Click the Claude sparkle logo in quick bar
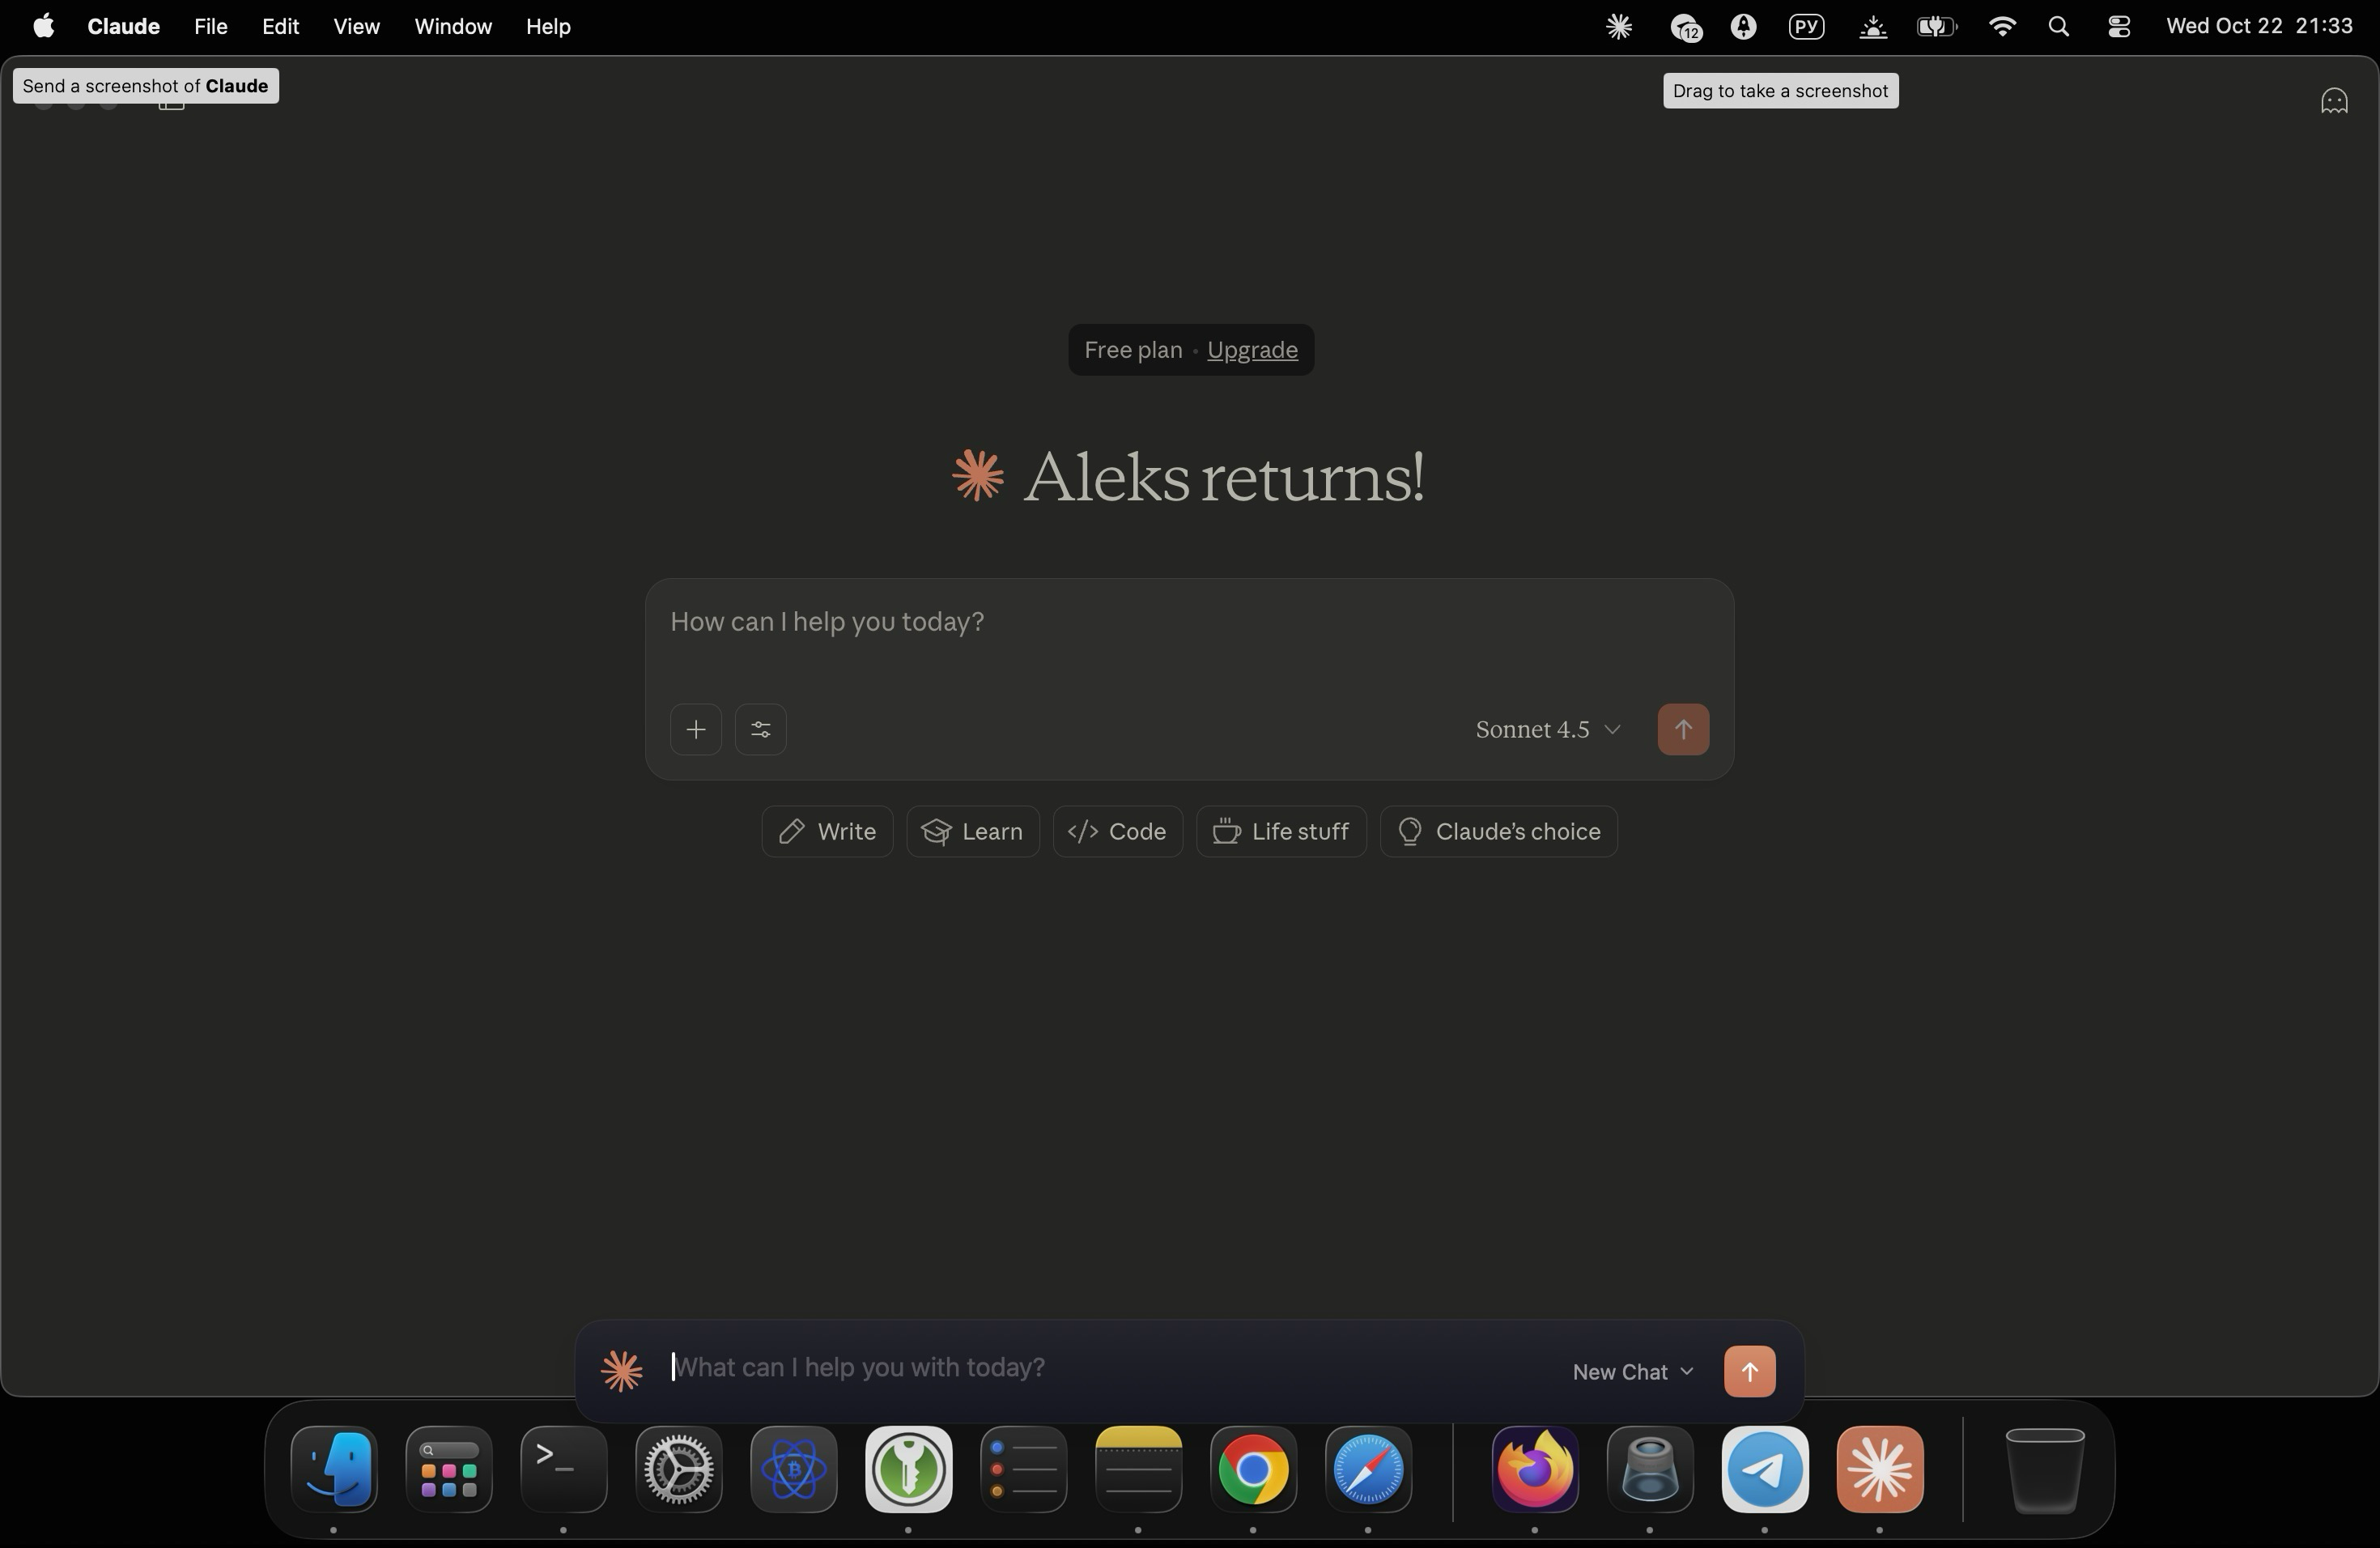The height and width of the screenshot is (1548, 2380). [622, 1371]
